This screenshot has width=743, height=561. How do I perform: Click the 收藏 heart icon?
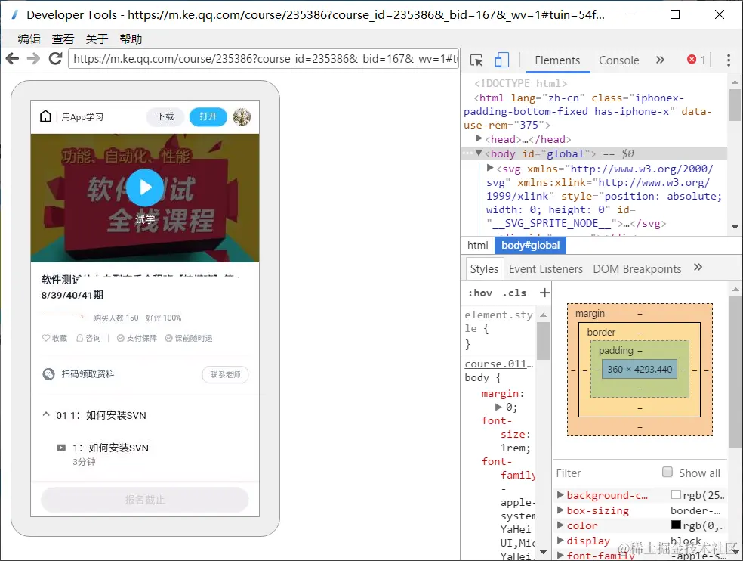coord(46,338)
